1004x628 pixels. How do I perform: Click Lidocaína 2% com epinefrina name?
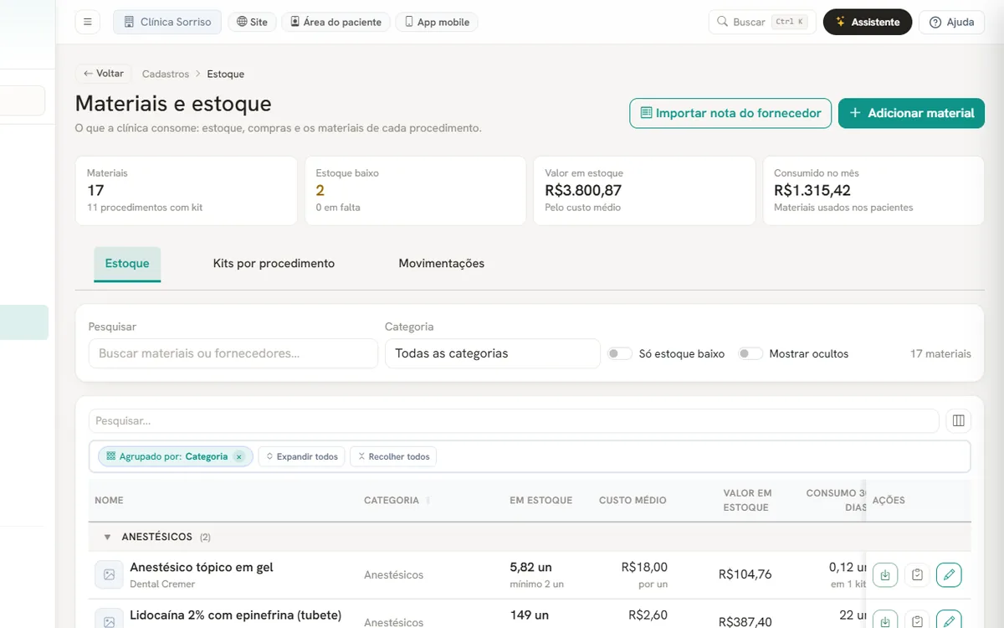point(235,615)
